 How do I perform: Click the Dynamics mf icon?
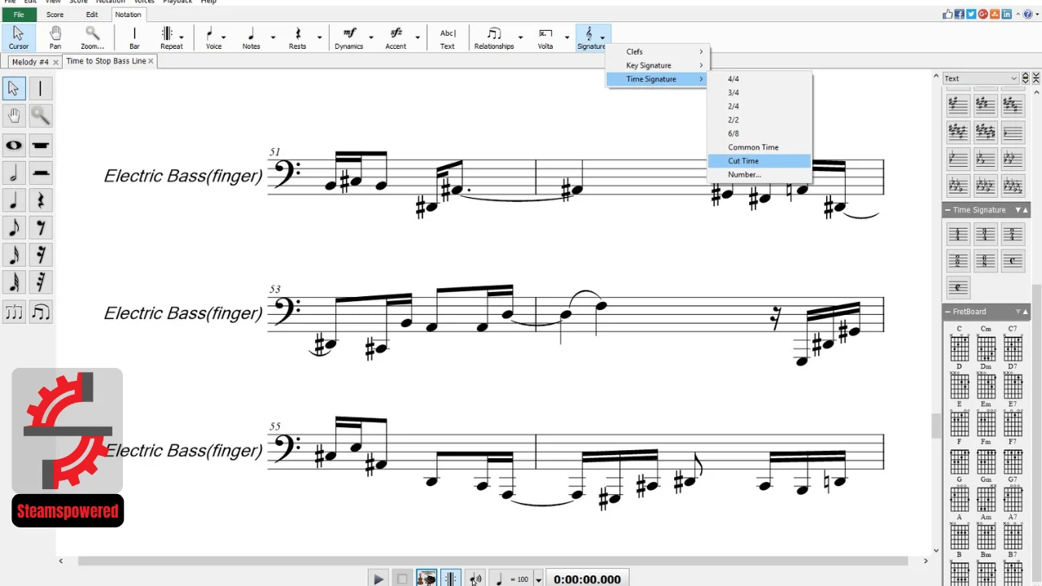click(x=349, y=33)
